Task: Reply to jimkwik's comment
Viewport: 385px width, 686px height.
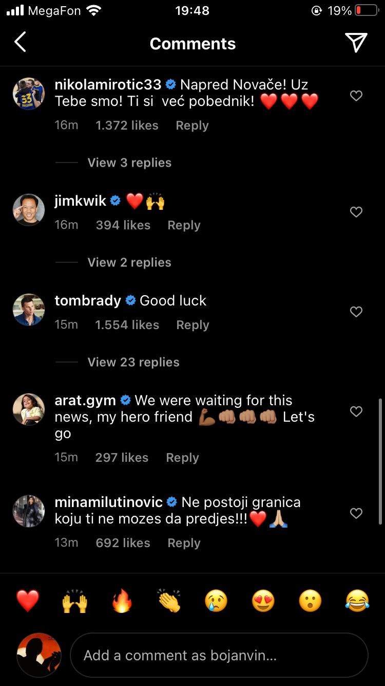Action: coord(184,225)
